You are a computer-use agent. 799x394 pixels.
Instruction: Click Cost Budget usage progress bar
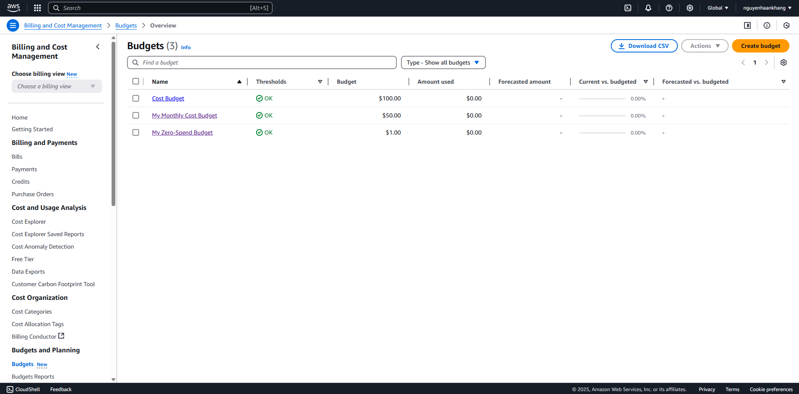pos(602,99)
